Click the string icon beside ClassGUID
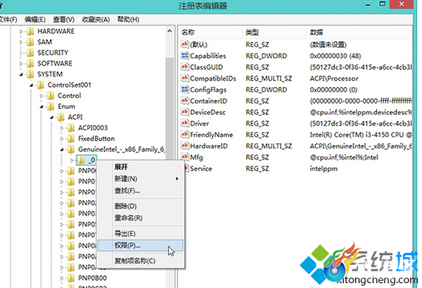 [184, 67]
